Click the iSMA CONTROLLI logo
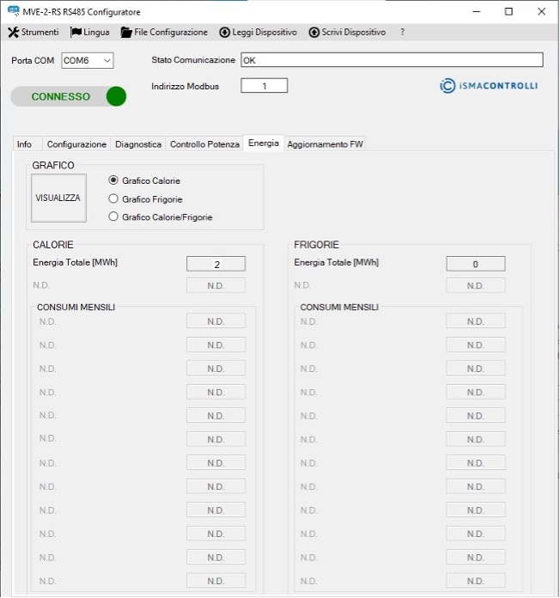Image resolution: width=560 pixels, height=598 pixels. coord(489,86)
